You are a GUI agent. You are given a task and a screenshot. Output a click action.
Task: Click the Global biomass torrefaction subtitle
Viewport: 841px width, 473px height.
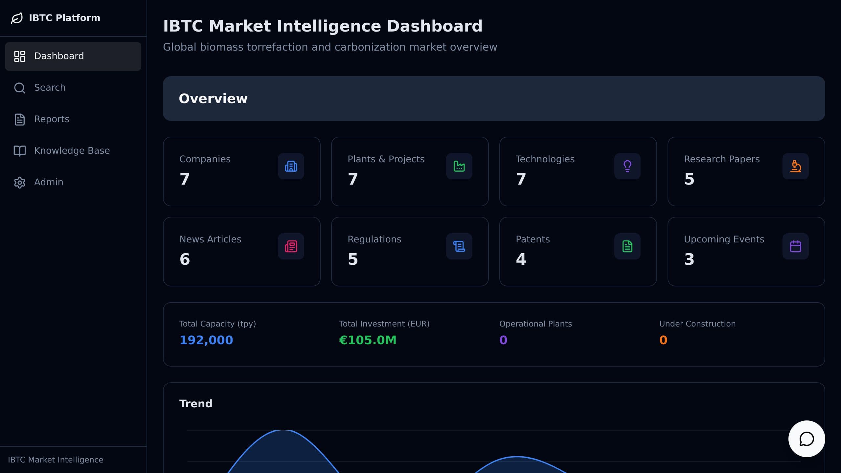330,47
